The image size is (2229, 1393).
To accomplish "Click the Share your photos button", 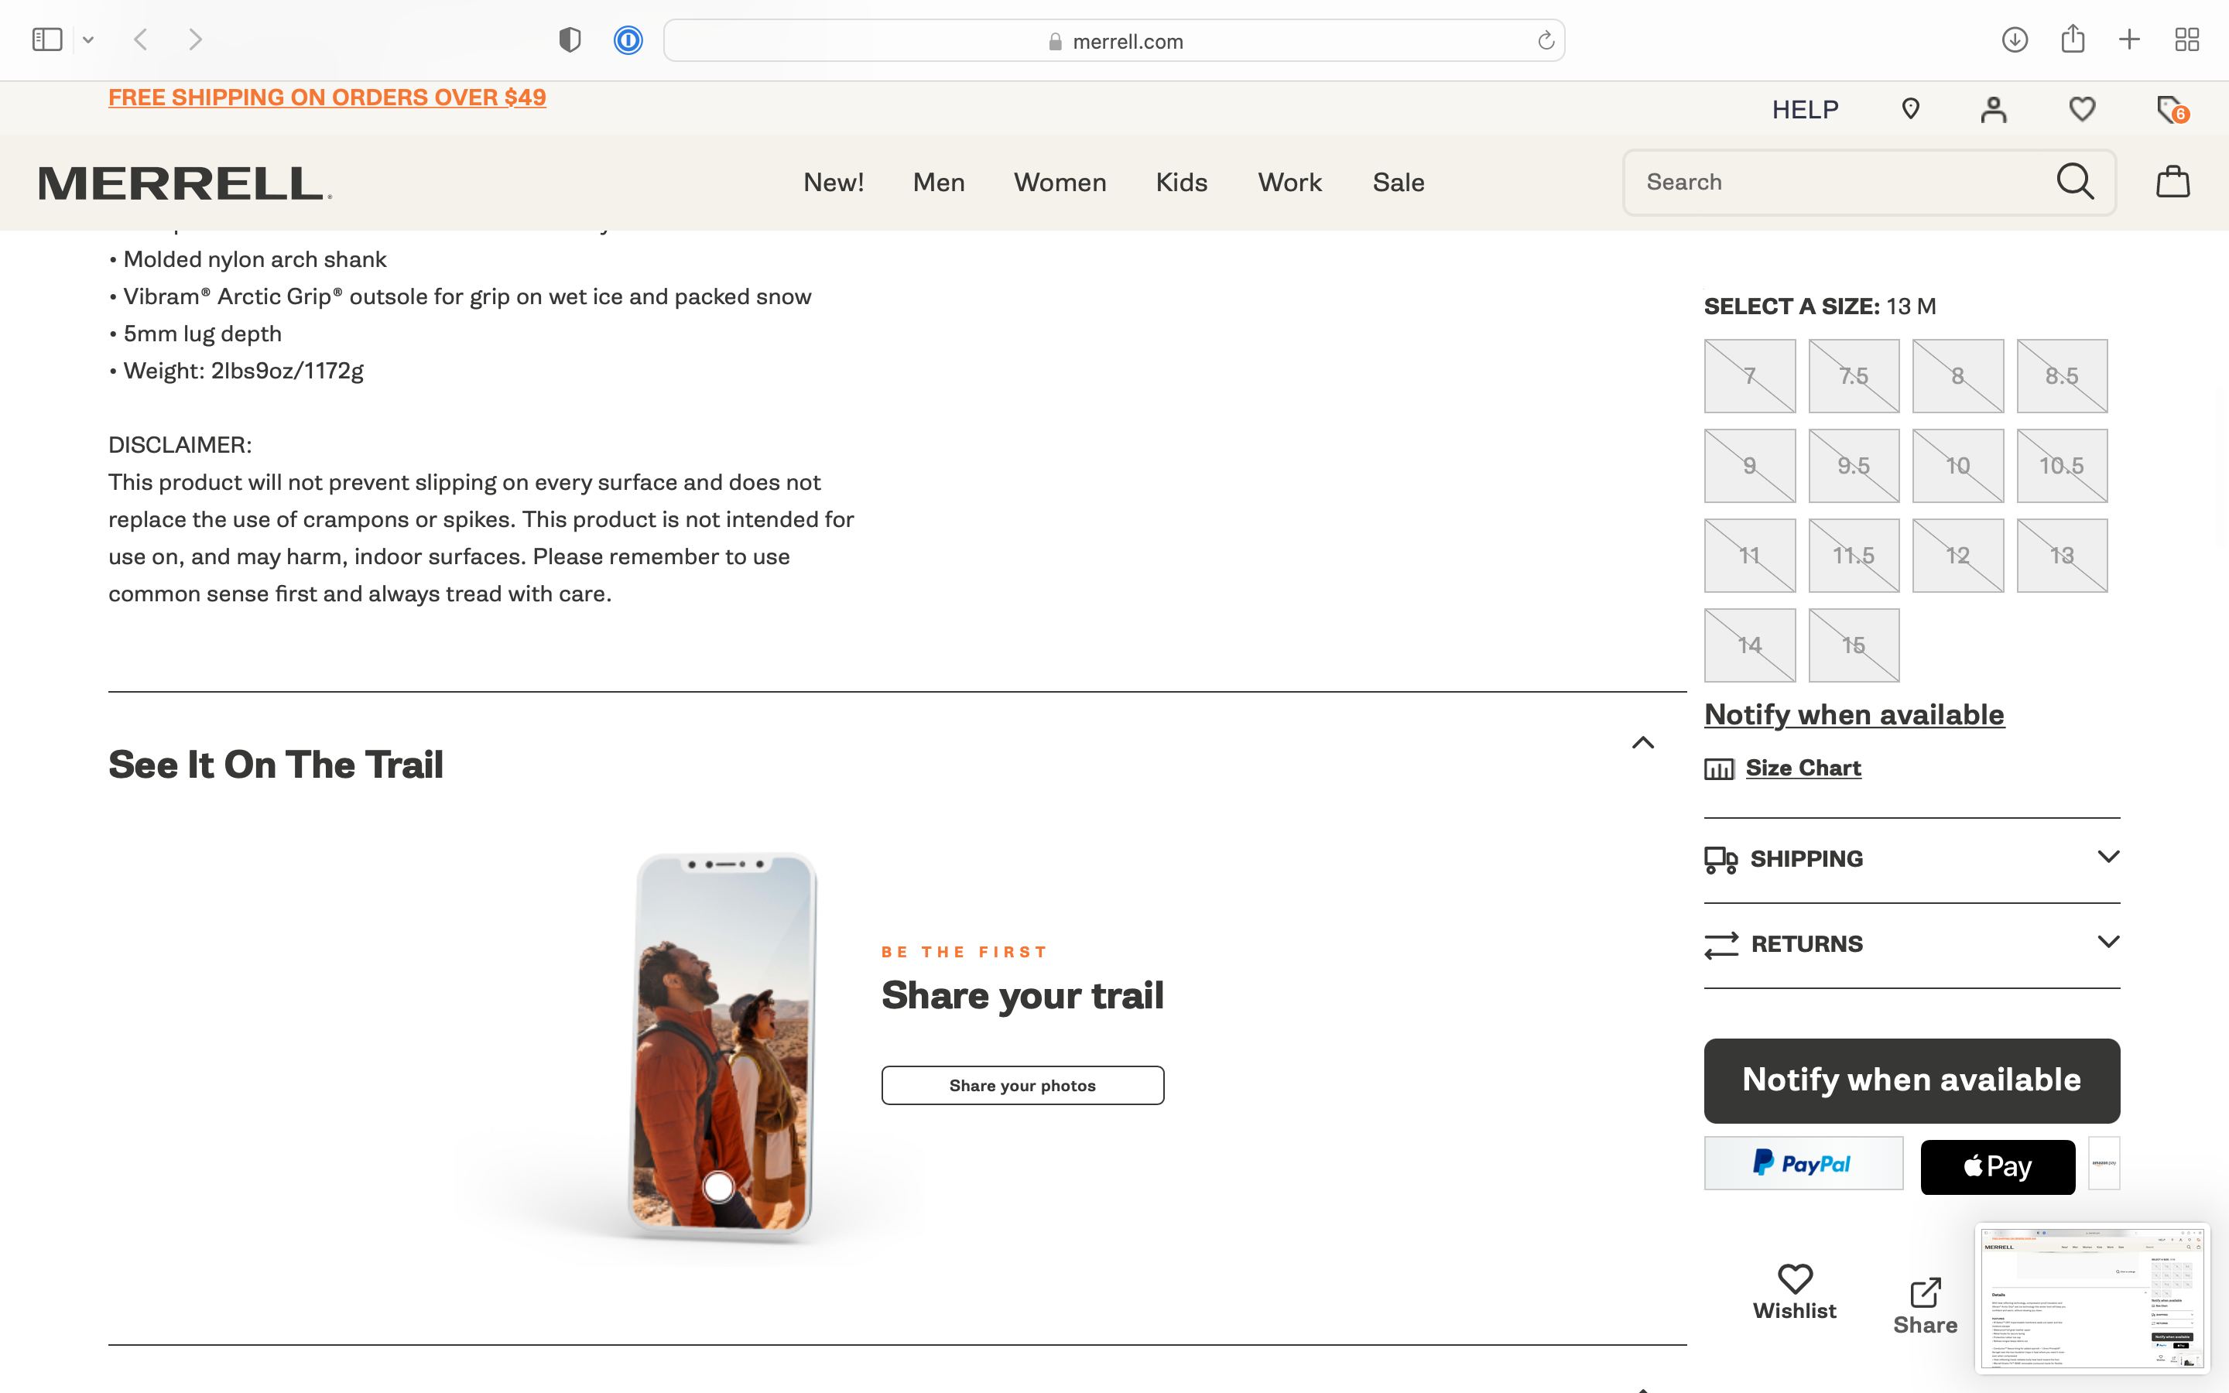I will (x=1022, y=1085).
